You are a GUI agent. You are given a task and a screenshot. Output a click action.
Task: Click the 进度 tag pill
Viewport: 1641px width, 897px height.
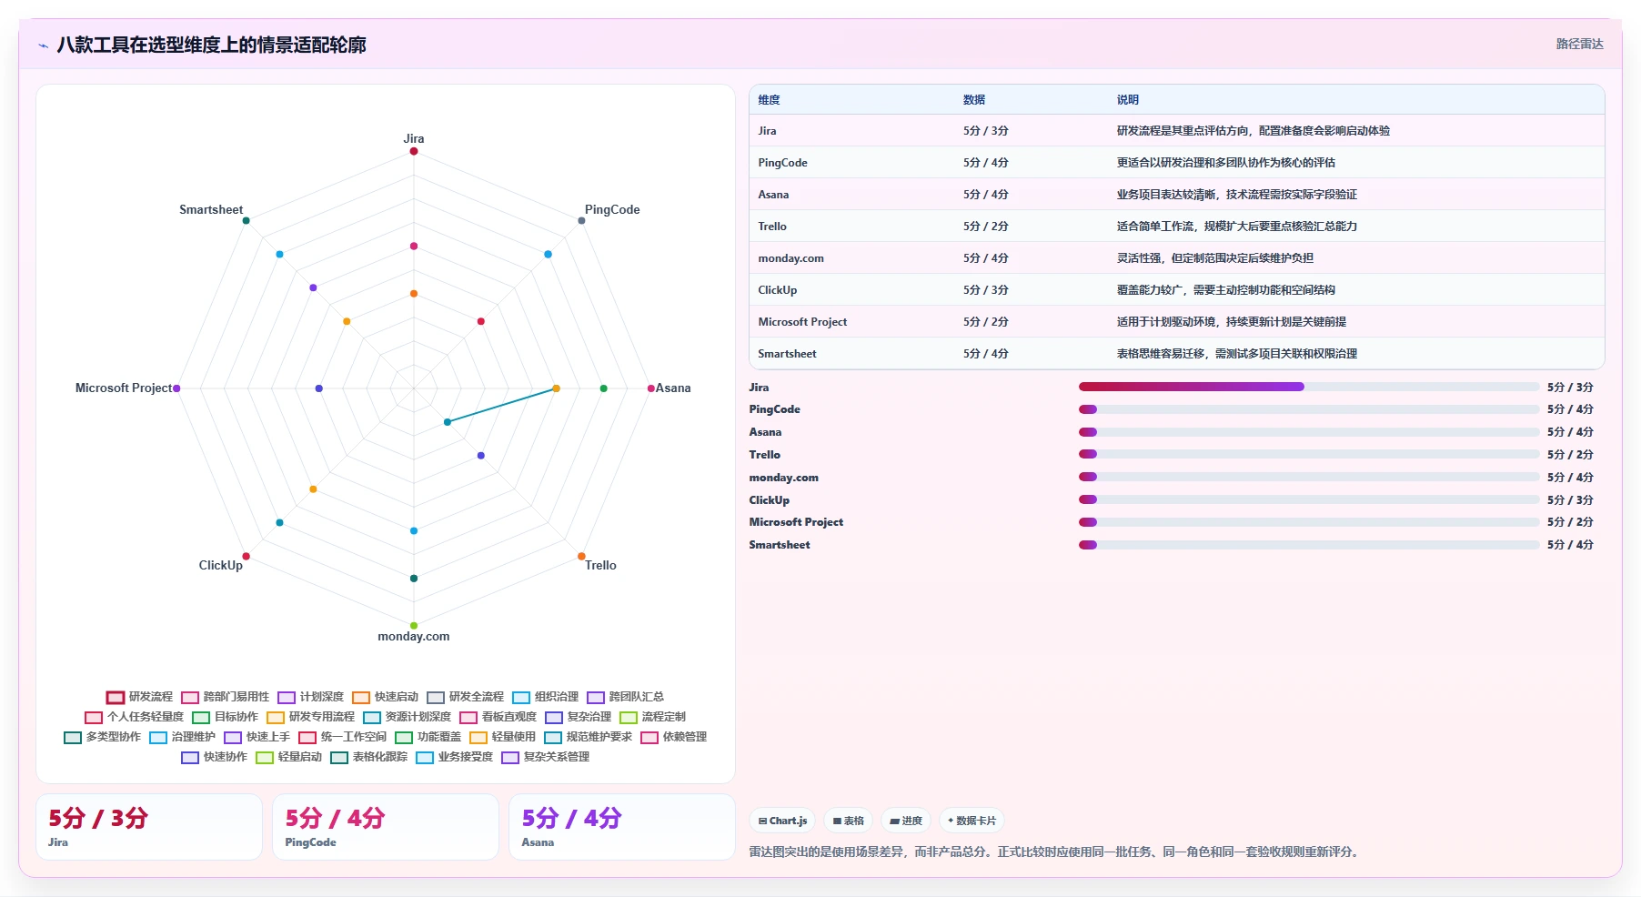[x=906, y=821]
